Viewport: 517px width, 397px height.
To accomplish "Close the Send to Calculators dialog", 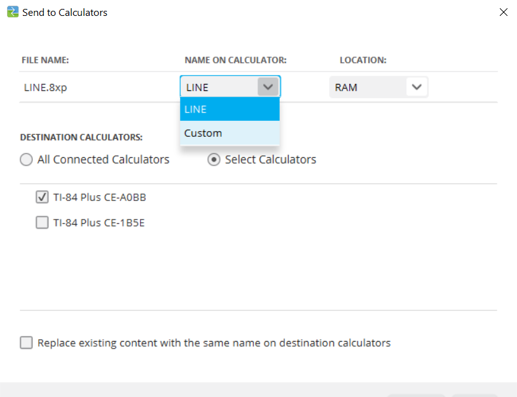I will (504, 12).
